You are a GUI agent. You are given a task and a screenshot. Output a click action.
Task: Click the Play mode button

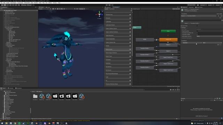[x=107, y=5]
